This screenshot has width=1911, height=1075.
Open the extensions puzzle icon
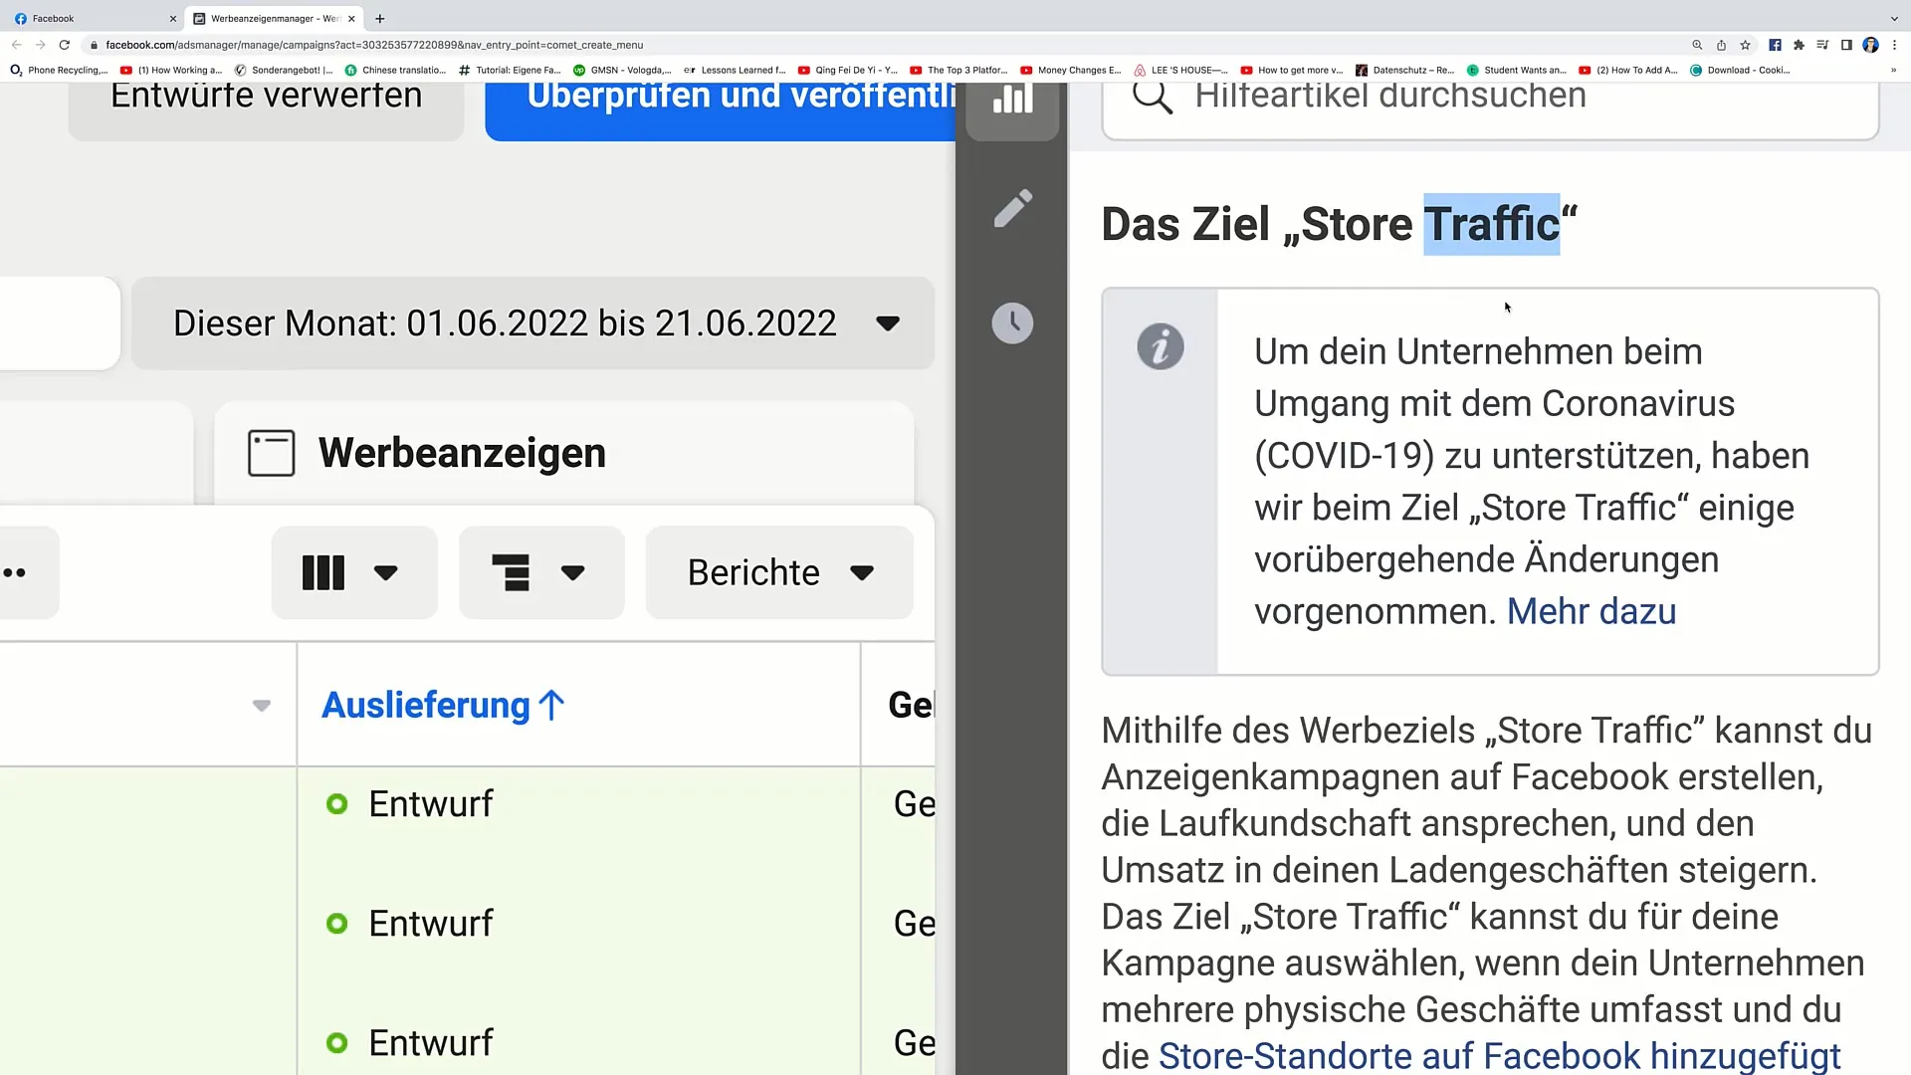coord(1799,45)
